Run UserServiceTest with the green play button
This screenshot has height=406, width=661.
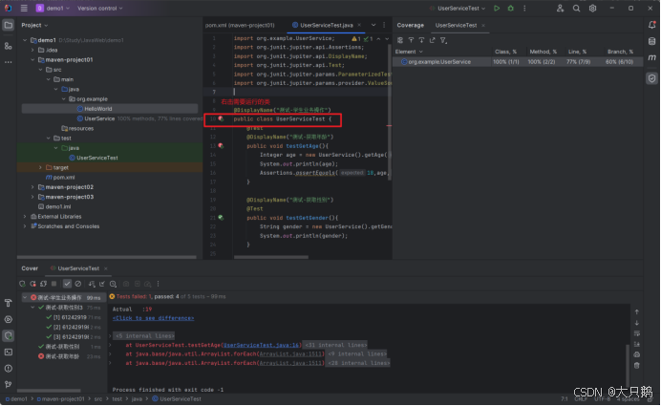tap(497, 8)
